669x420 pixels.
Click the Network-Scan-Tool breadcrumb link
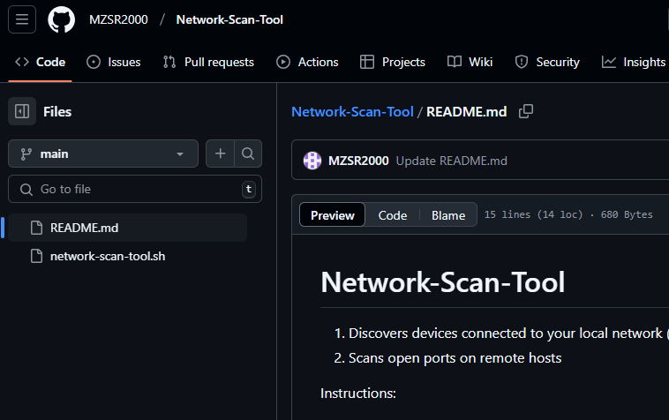coord(352,112)
